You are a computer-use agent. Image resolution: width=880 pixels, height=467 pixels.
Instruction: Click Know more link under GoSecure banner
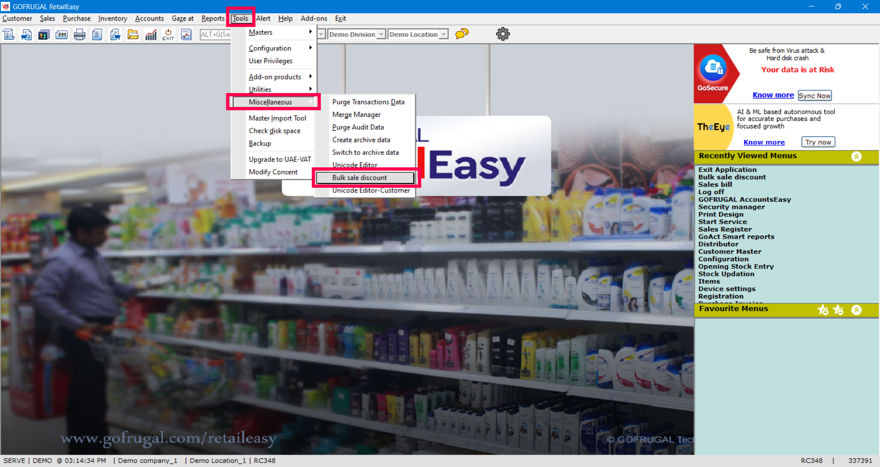(x=773, y=95)
